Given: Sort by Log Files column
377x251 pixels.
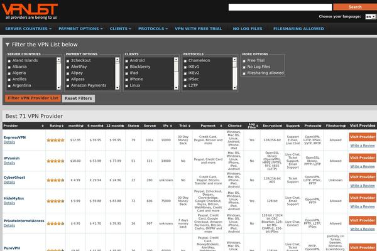Looking at the screenshot, I should (253, 125).
